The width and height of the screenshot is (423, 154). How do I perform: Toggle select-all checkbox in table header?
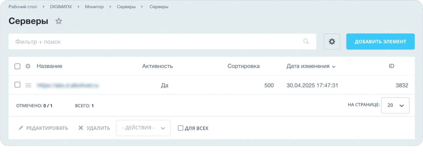click(x=17, y=66)
